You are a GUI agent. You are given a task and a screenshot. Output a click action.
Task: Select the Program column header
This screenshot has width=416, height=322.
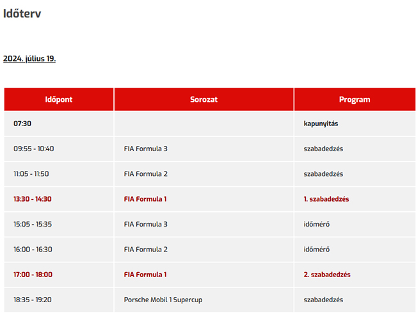pos(355,99)
